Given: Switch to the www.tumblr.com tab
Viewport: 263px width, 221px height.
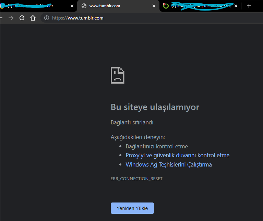Looking at the screenshot, I should (x=118, y=6).
